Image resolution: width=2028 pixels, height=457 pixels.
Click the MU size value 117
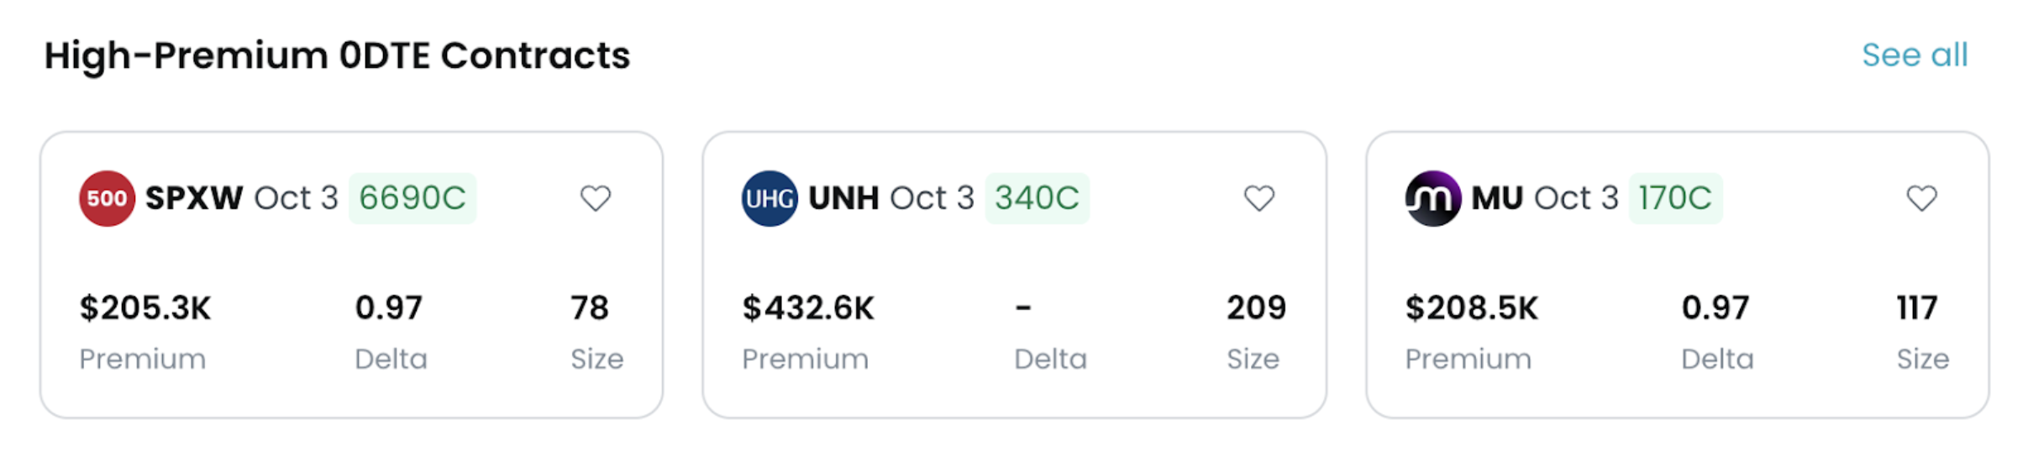tap(1916, 308)
